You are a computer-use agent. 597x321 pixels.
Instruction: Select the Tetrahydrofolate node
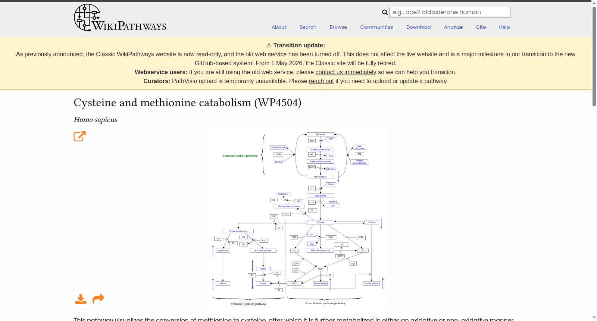point(359,147)
